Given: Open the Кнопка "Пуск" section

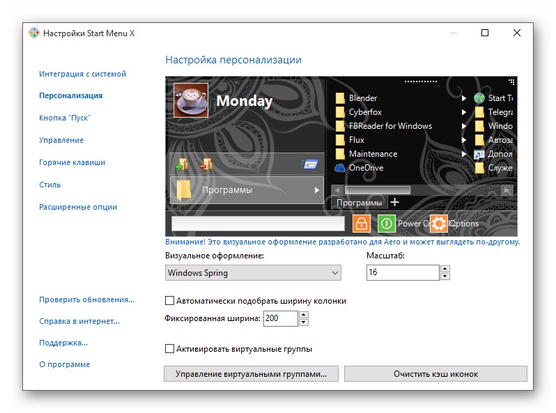Looking at the screenshot, I should 65,118.
